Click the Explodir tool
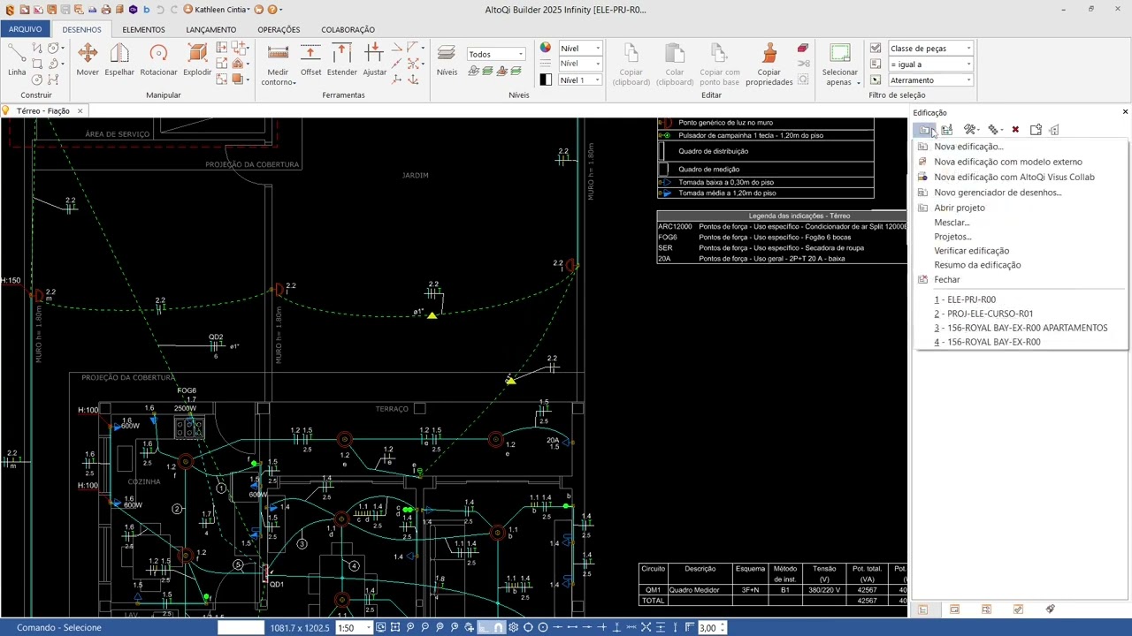 pyautogui.click(x=196, y=60)
